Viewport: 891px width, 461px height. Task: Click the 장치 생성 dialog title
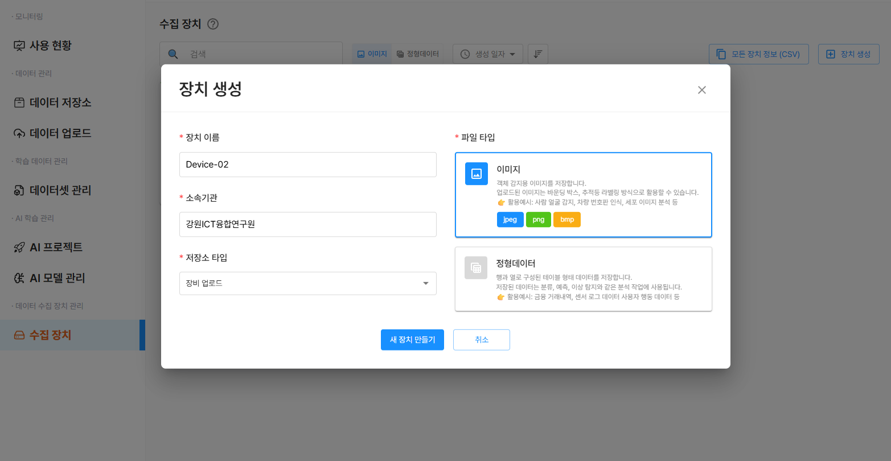pyautogui.click(x=211, y=89)
